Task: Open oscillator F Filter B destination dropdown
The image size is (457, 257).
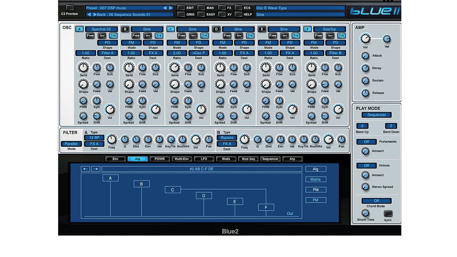Action: pos(336,53)
